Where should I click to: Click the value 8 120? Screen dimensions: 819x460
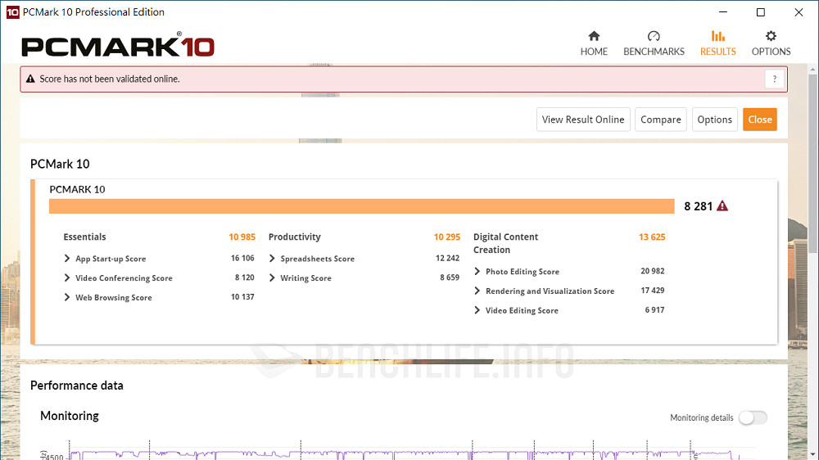coord(244,277)
